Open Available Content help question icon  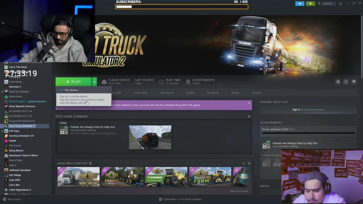point(90,163)
